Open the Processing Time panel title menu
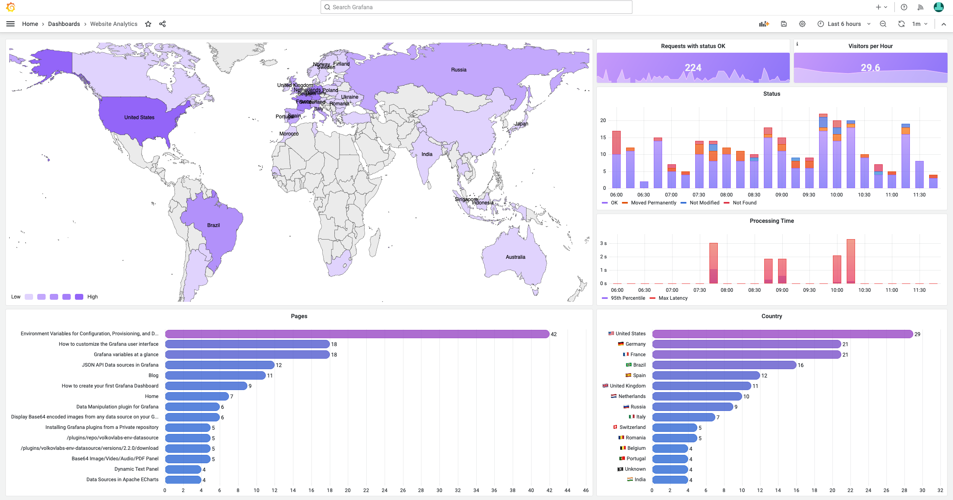953x500 pixels. [772, 221]
